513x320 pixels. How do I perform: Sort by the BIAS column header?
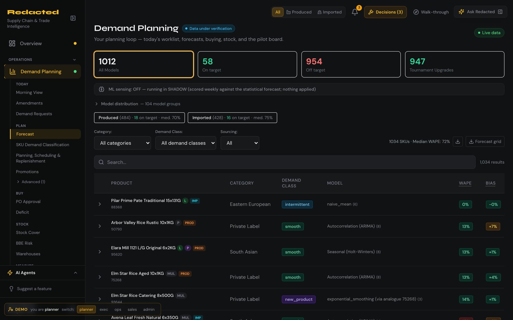[x=490, y=183]
